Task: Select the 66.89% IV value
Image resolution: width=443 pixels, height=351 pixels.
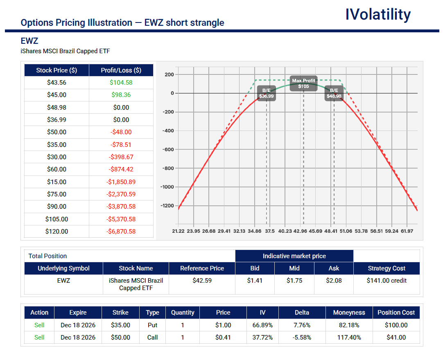Action: (x=262, y=325)
